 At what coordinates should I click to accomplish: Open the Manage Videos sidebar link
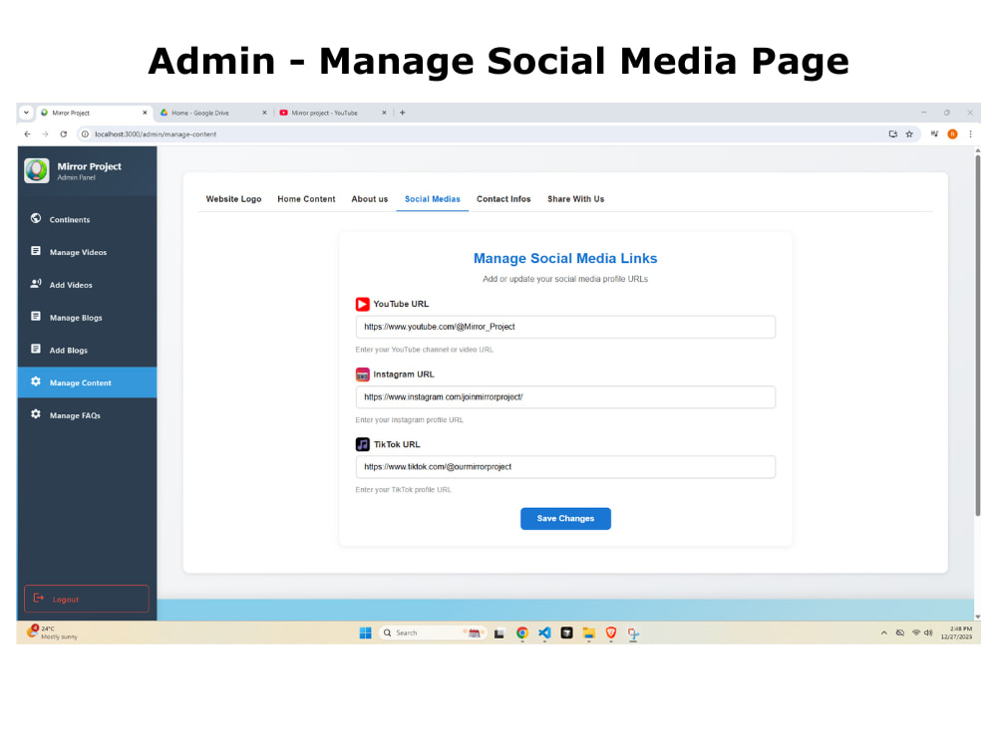(87, 252)
